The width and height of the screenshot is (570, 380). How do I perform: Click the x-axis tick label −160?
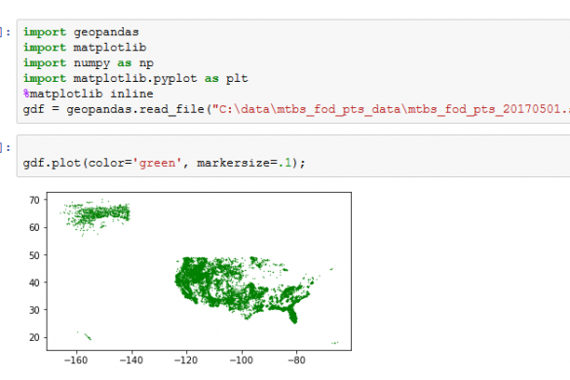[x=76, y=361]
